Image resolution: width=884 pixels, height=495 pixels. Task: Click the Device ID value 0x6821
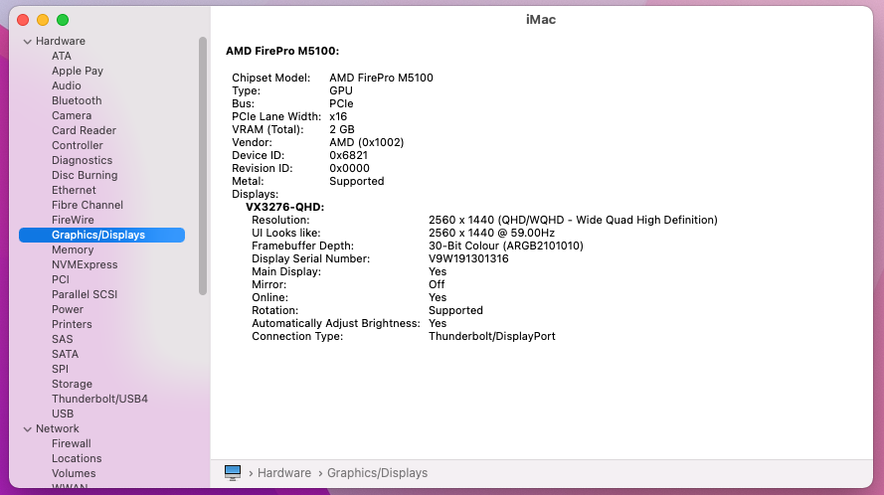(348, 156)
